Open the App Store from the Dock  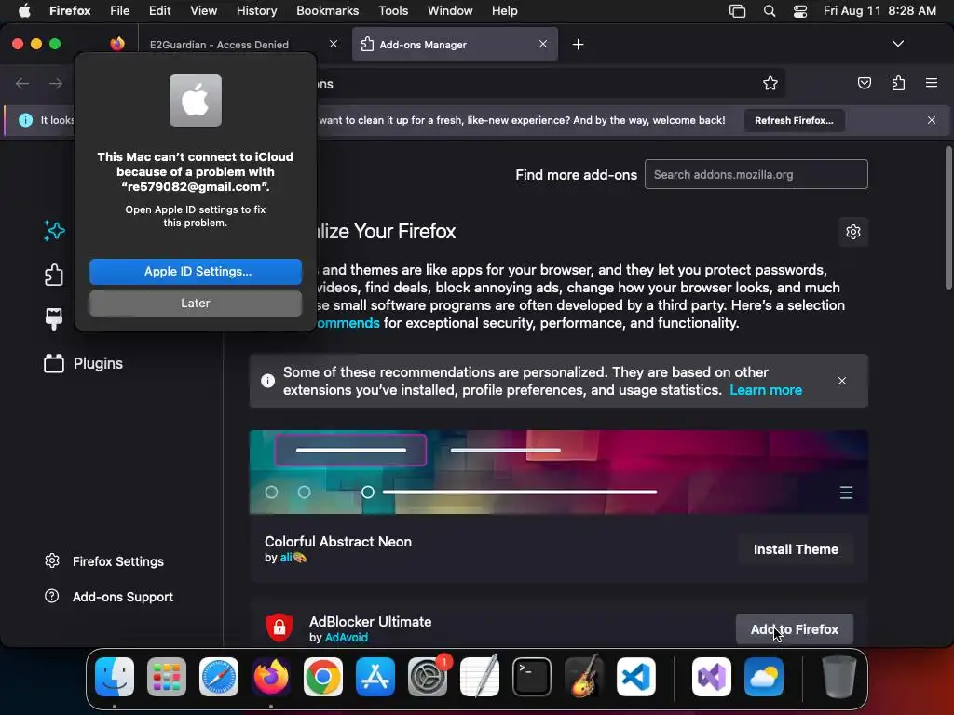click(375, 677)
